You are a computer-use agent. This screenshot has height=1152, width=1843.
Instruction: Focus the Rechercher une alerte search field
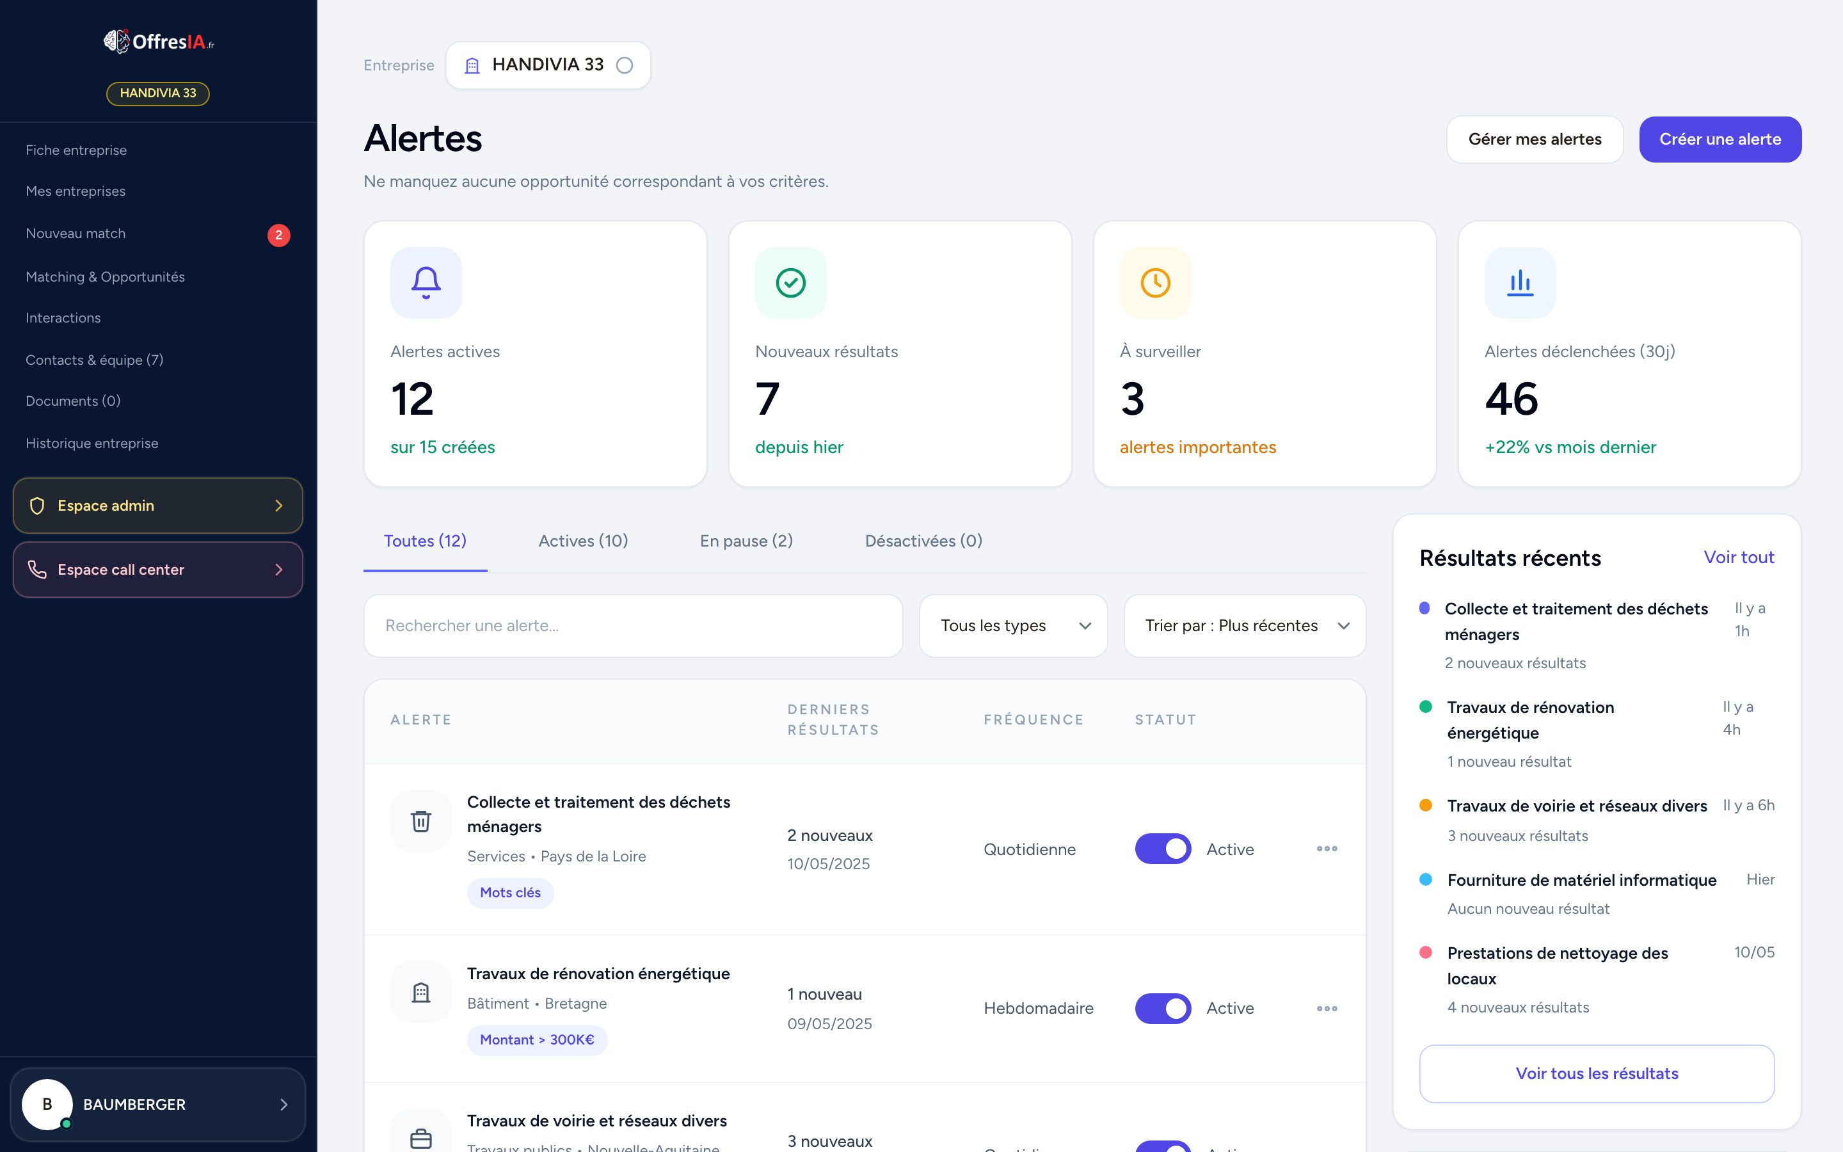click(633, 625)
